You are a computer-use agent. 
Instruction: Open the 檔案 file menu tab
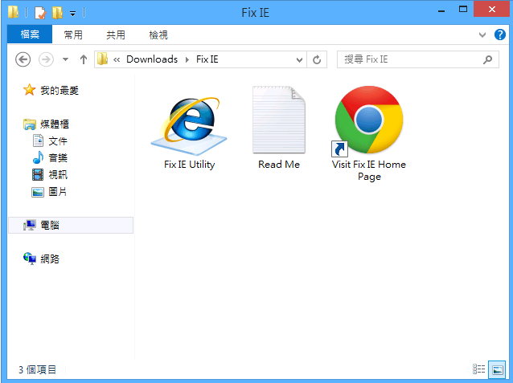click(x=30, y=35)
